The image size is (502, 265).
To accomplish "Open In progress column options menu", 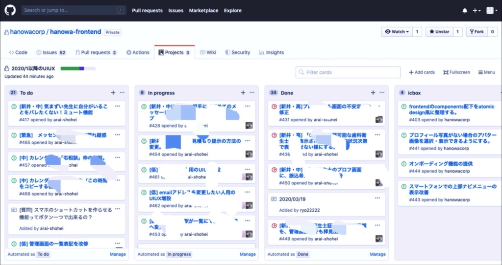I will coord(252,92).
